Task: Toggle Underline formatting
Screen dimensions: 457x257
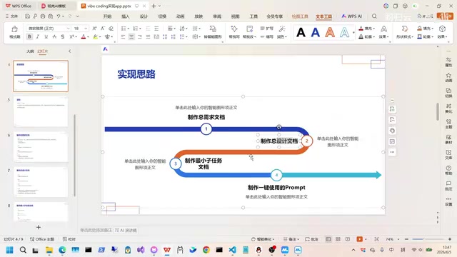Action: (46, 36)
